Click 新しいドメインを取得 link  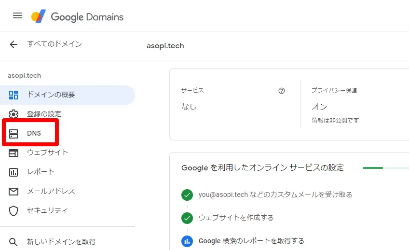coord(61,242)
